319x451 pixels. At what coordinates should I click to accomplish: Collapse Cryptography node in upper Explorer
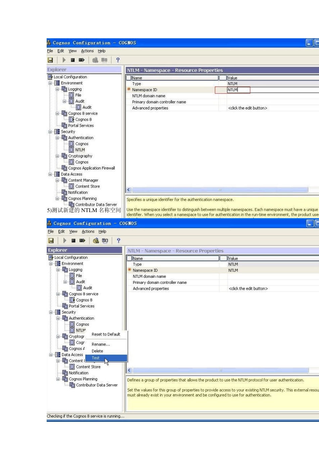pos(57,156)
